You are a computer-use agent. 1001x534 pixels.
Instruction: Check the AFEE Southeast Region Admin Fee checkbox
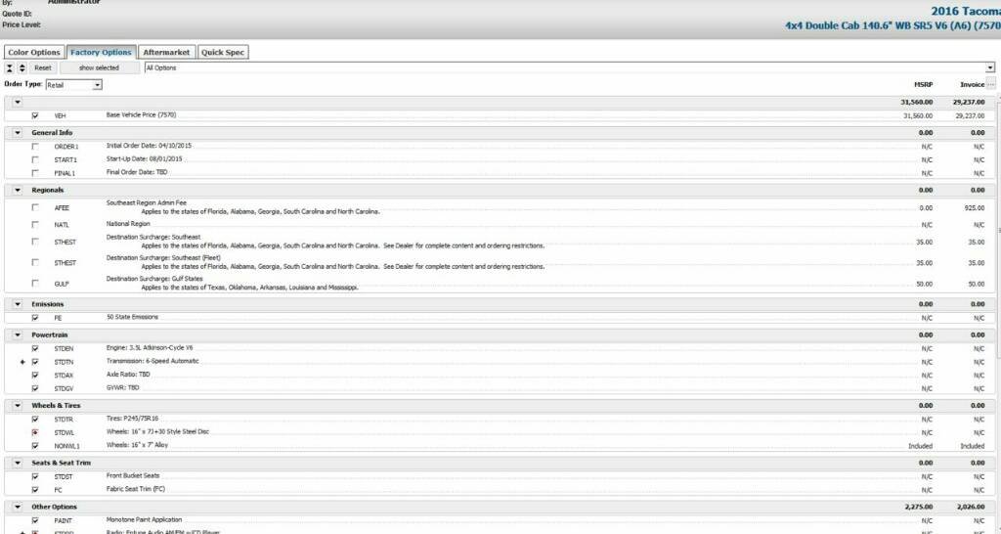tap(35, 207)
